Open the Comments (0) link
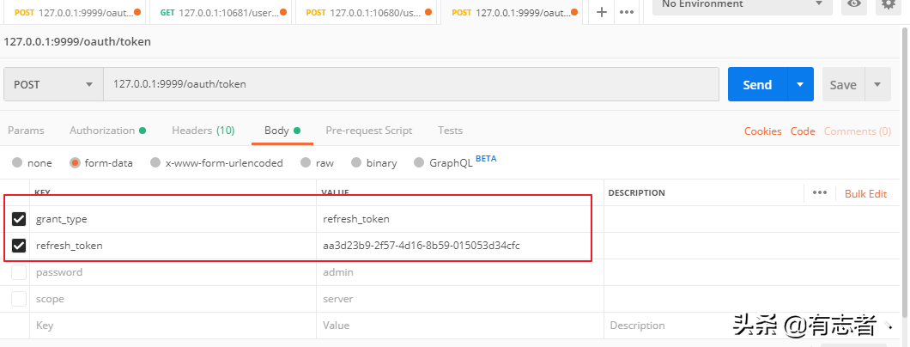This screenshot has height=347, width=910. tap(857, 131)
